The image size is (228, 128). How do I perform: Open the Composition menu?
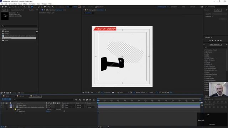[x=13, y=4]
